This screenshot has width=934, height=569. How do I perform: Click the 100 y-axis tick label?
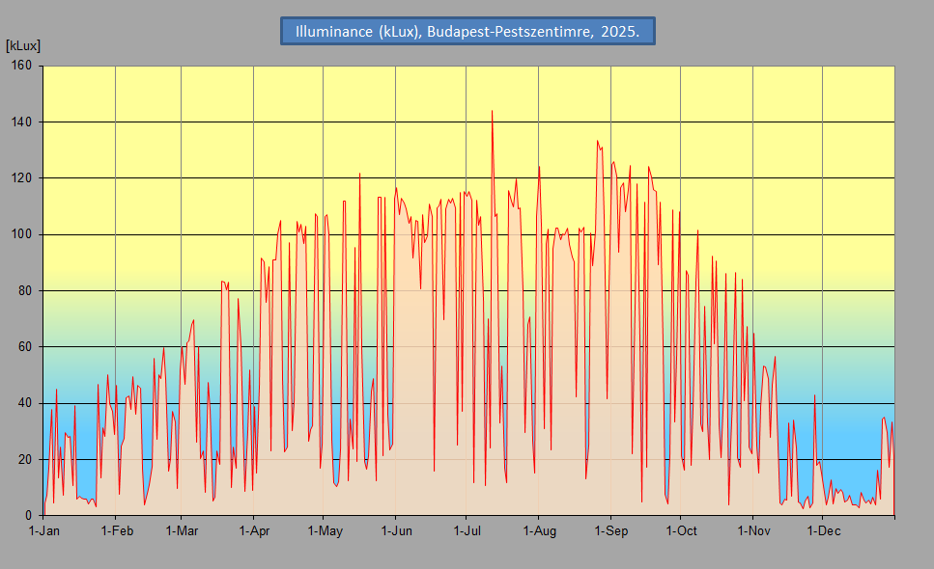pyautogui.click(x=21, y=234)
